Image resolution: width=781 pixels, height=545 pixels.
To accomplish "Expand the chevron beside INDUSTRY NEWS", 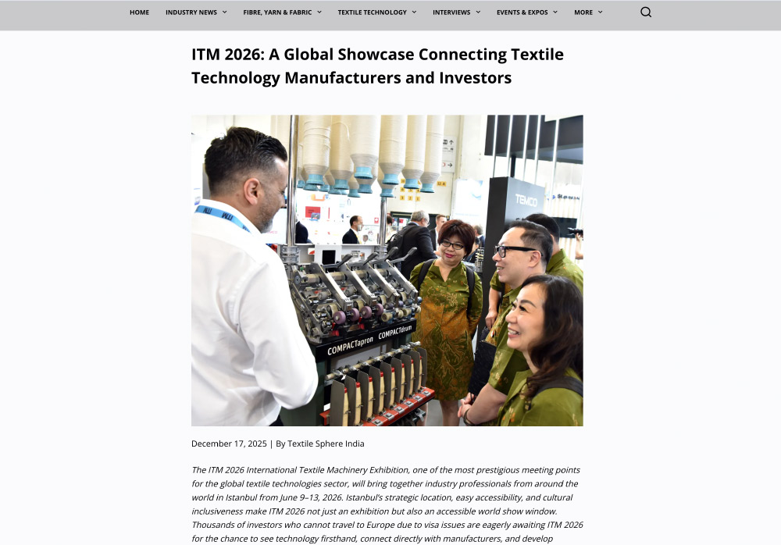I will click(225, 12).
